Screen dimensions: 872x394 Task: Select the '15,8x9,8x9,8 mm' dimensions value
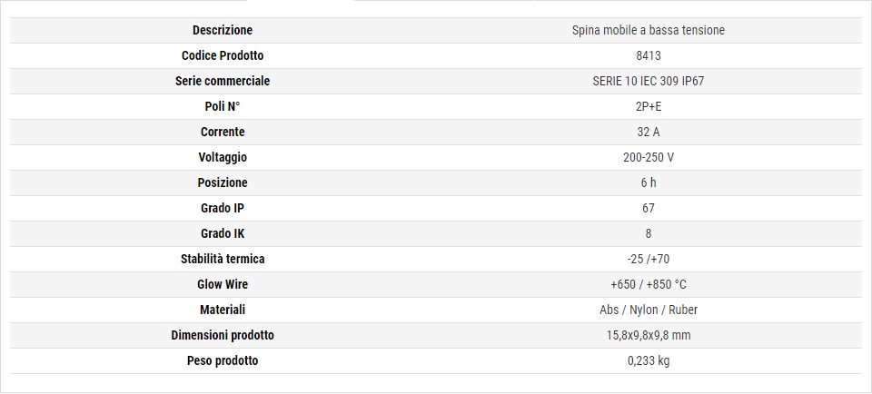pyautogui.click(x=648, y=335)
